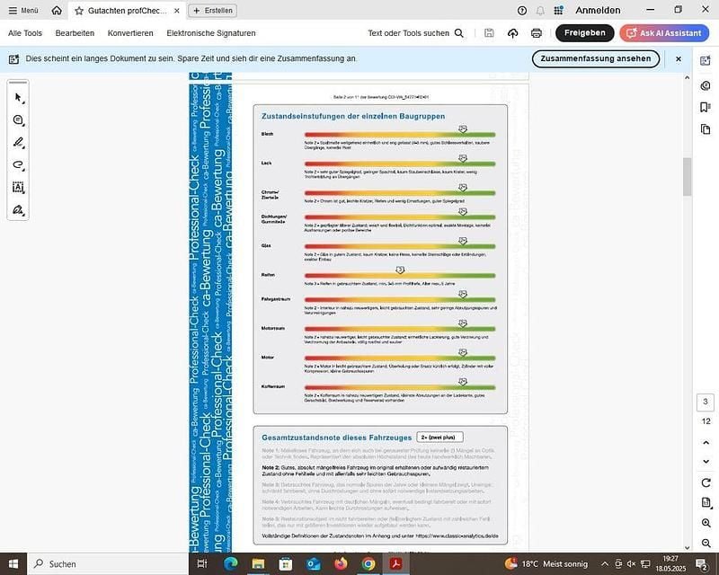Choose the comment note tool
The image size is (719, 575).
(18, 120)
